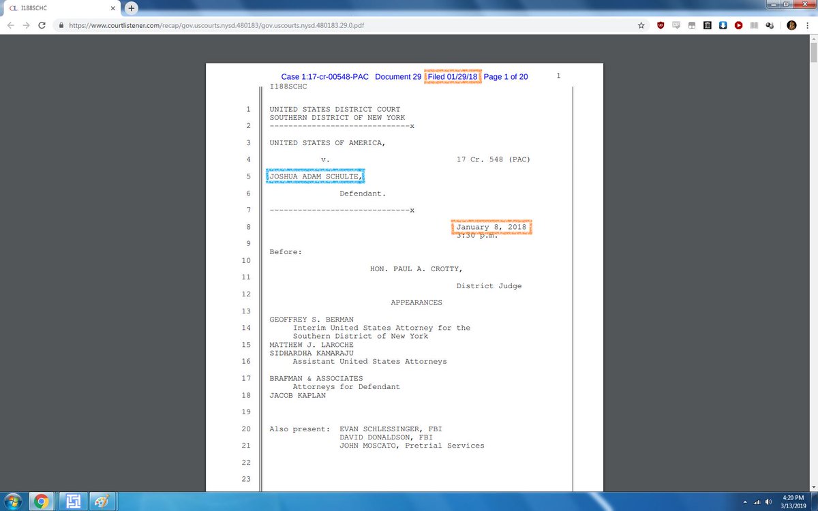Open the black trash-bin extension icon

click(x=707, y=25)
